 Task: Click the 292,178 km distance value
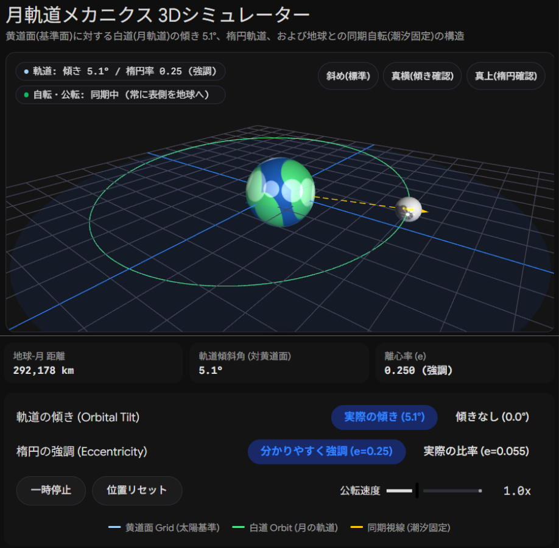[x=43, y=370]
